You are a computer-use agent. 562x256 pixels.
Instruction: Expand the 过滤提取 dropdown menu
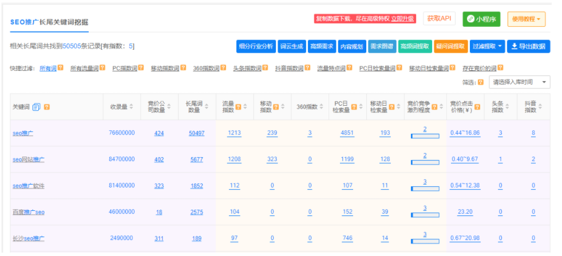[488, 46]
